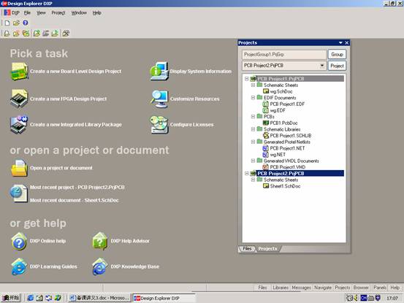Click the Libraries status bar button
Image resolution: width=404 pixels, height=303 pixels.
point(281,288)
